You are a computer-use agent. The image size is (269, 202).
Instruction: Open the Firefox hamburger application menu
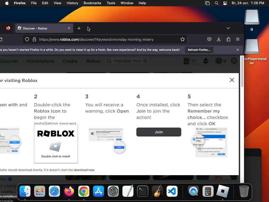238,39
